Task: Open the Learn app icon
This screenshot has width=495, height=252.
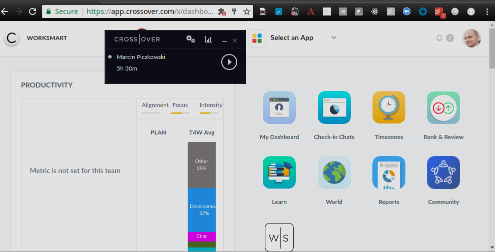Action: pos(279,172)
